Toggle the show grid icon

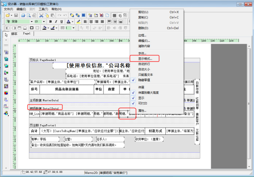[114, 16]
